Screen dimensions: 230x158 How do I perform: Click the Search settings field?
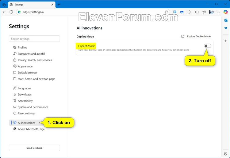(x=34, y=39)
